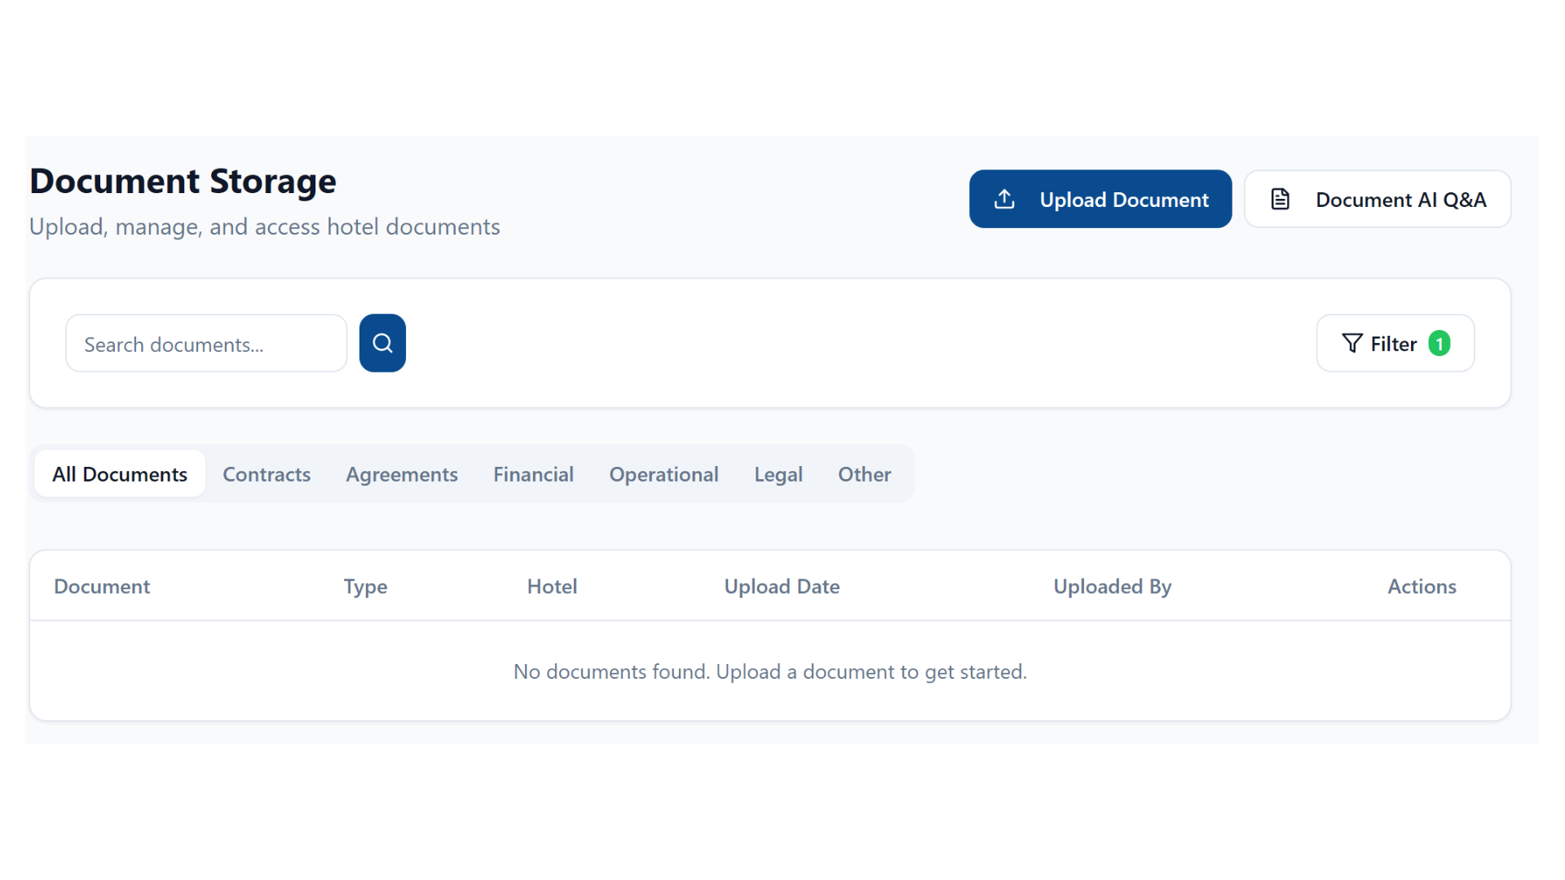1565x880 pixels.
Task: Open Document AI Q&A
Action: (1378, 199)
